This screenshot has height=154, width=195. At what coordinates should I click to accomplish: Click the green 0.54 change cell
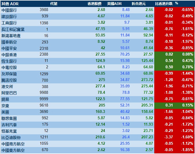pyautogui.click(x=169, y=60)
